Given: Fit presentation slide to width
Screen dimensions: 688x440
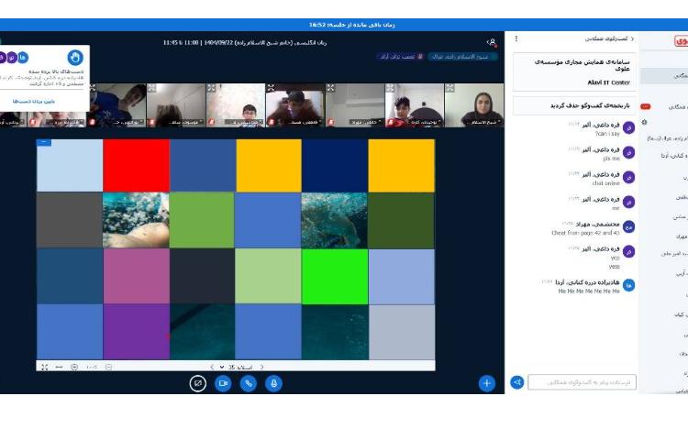Looking at the screenshot, I should [59, 367].
